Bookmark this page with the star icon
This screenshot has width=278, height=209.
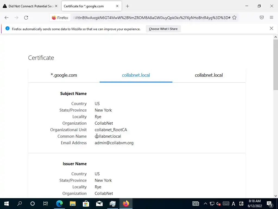point(234,18)
